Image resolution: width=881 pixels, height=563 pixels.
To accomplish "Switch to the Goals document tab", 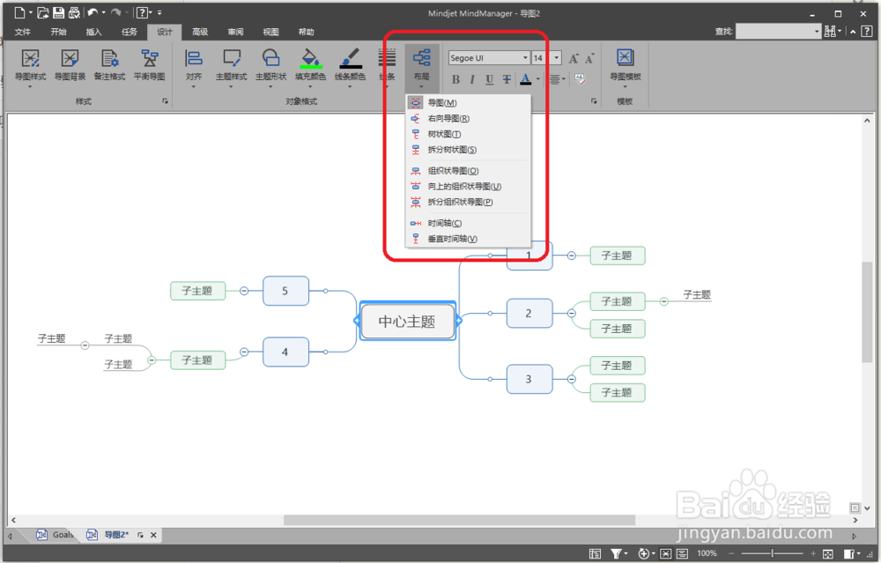I will coord(56,535).
